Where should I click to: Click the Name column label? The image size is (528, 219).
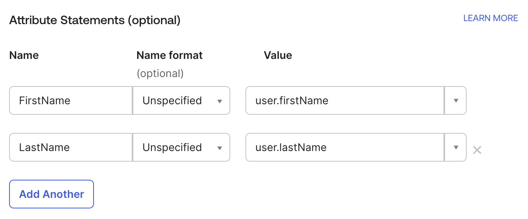point(24,56)
